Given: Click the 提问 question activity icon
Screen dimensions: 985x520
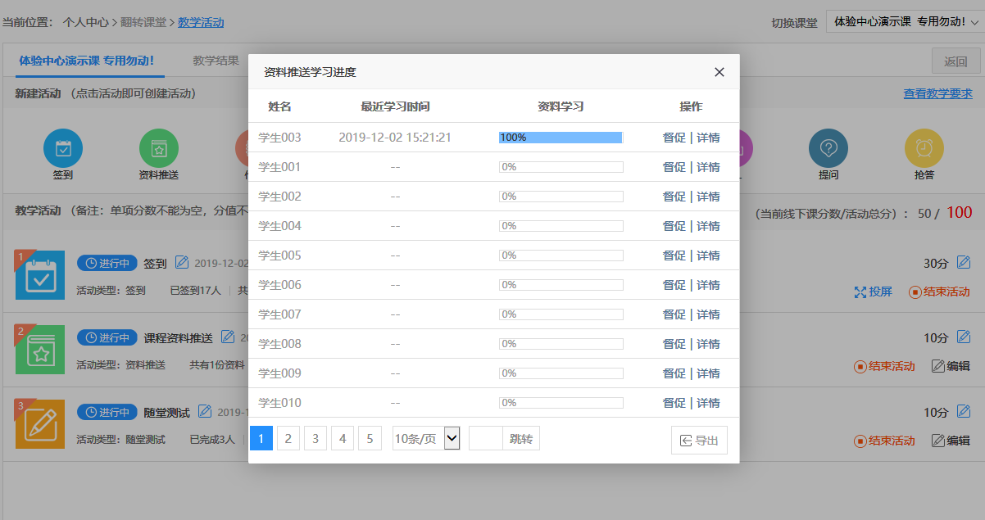Looking at the screenshot, I should [x=828, y=149].
